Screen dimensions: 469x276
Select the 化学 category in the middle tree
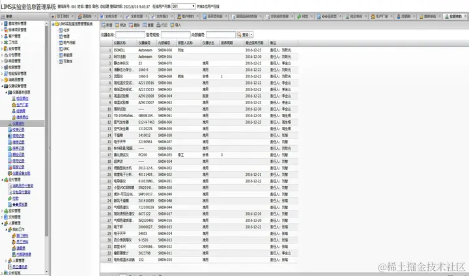pyautogui.click(x=66, y=30)
